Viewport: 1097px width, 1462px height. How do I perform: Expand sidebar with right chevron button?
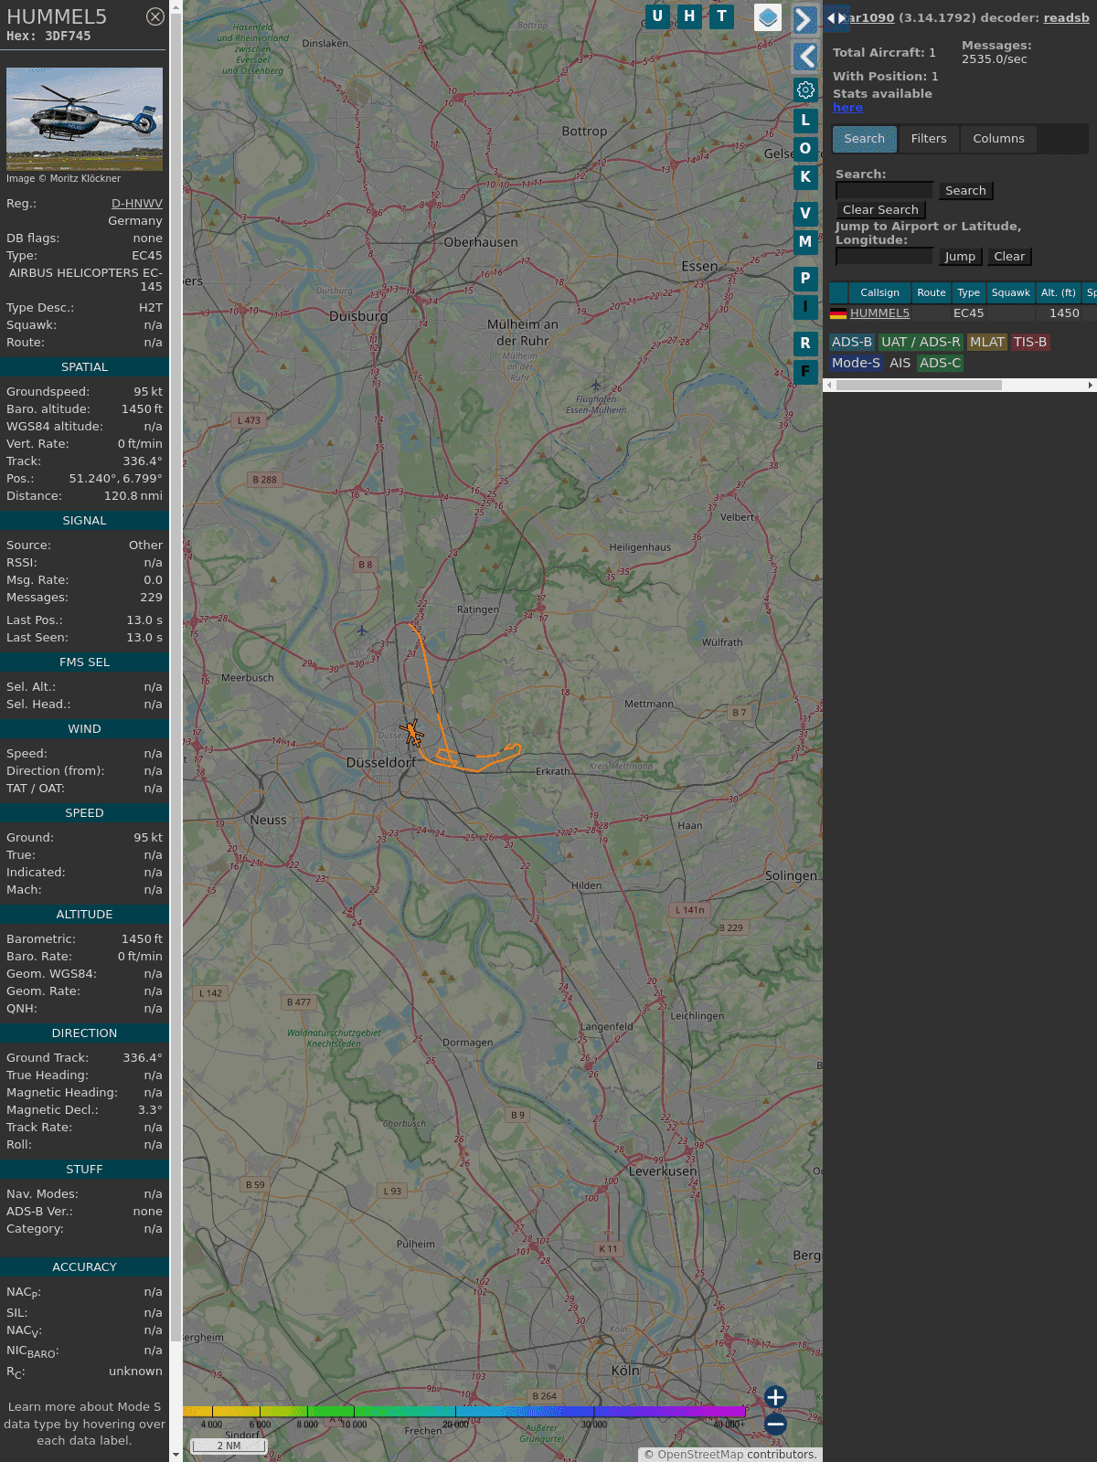point(804,20)
